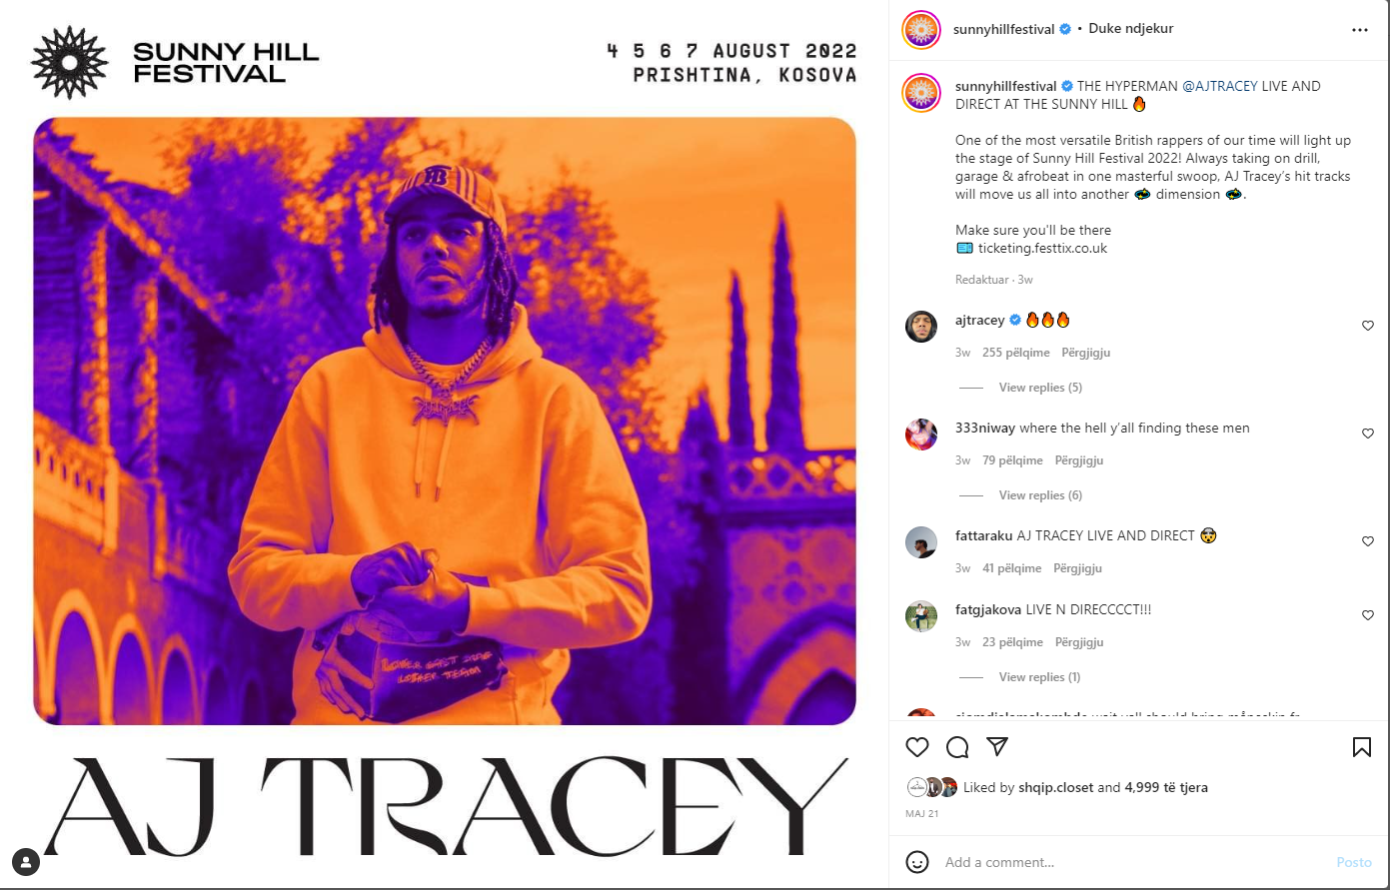Save post with the bookmark icon
The height and width of the screenshot is (890, 1390).
[1361, 747]
